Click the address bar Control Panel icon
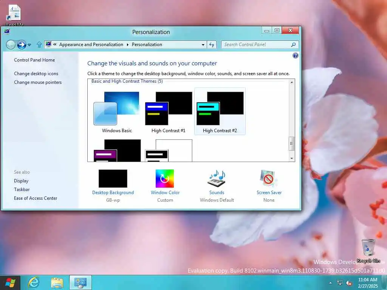This screenshot has width=387, height=290. tap(48, 45)
